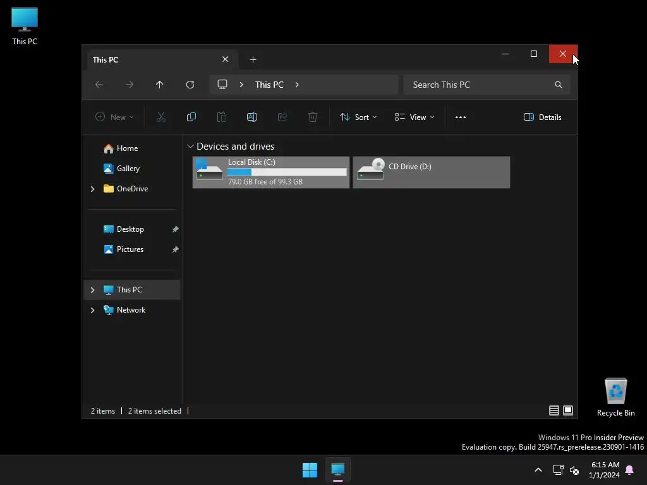
Task: Click the Delete trash can icon
Action: [x=313, y=117]
